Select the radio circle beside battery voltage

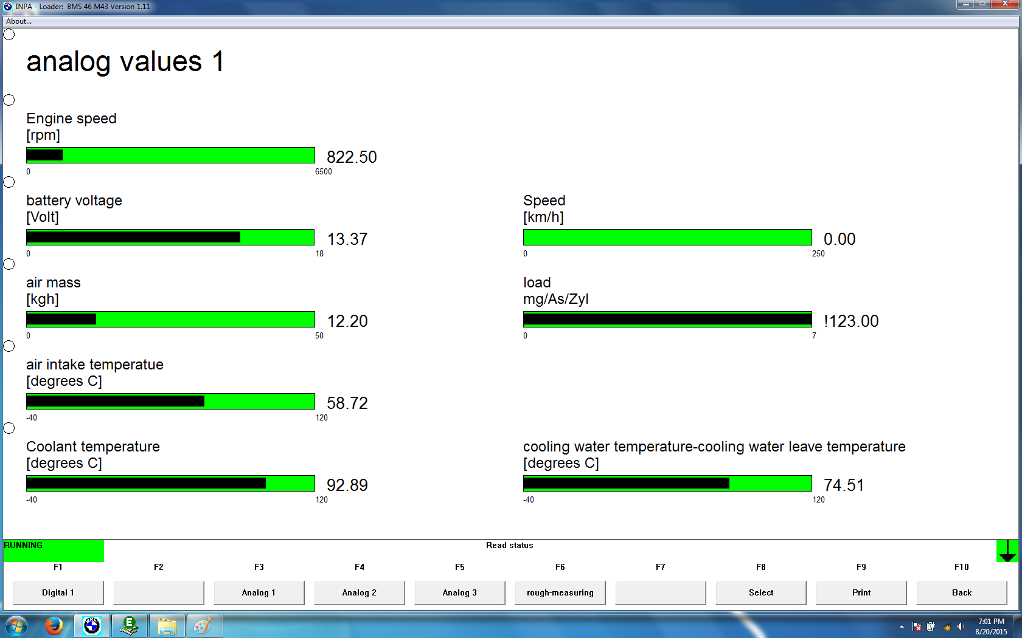9,182
